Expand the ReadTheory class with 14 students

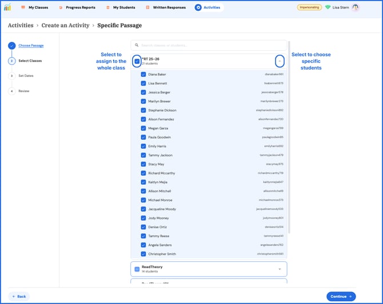[x=280, y=269]
